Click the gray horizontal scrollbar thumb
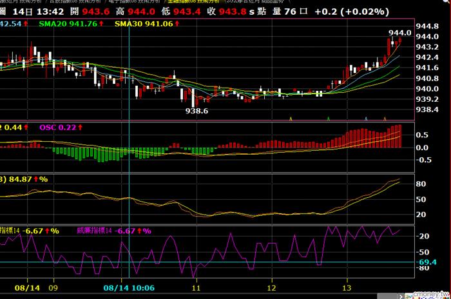Screen dimensions: 451x299 [x=387, y=296]
